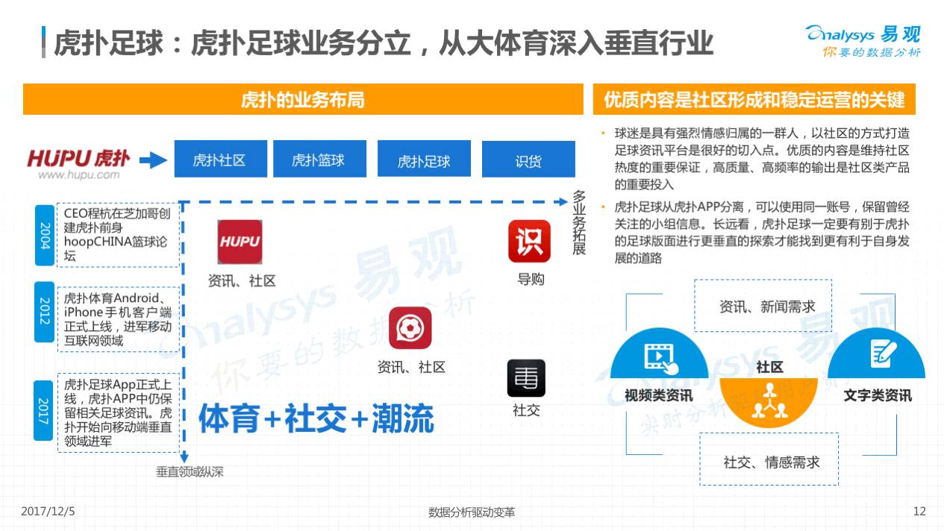Image resolution: width=944 pixels, height=531 pixels.
Task: Click the 多业务拓展 vertical text
Action: 579,222
